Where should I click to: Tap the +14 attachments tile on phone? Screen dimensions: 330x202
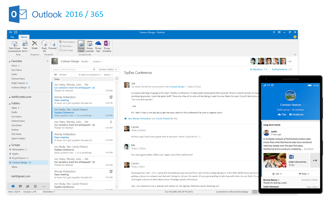tap(315, 160)
